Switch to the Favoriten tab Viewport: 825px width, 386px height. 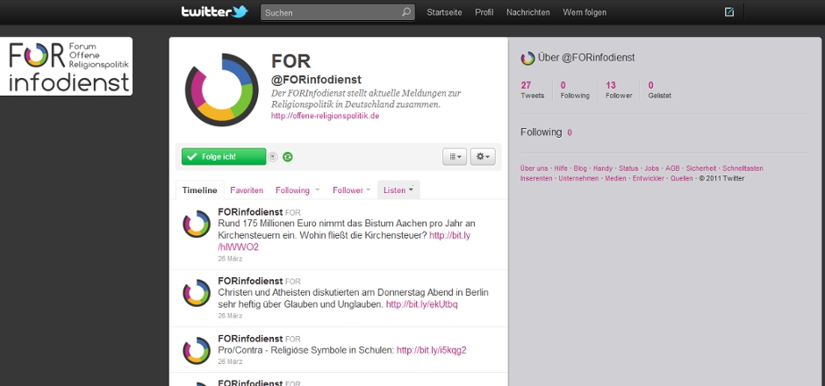pos(247,189)
